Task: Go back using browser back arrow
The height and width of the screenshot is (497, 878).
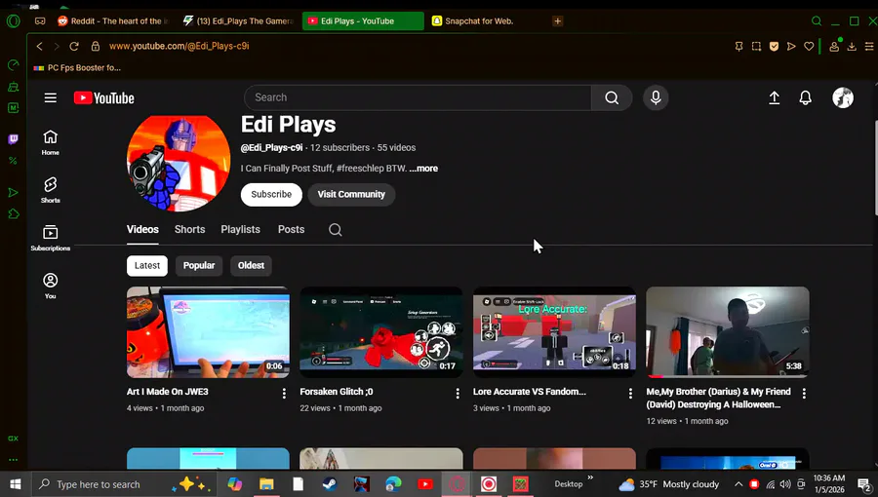Action: (39, 47)
